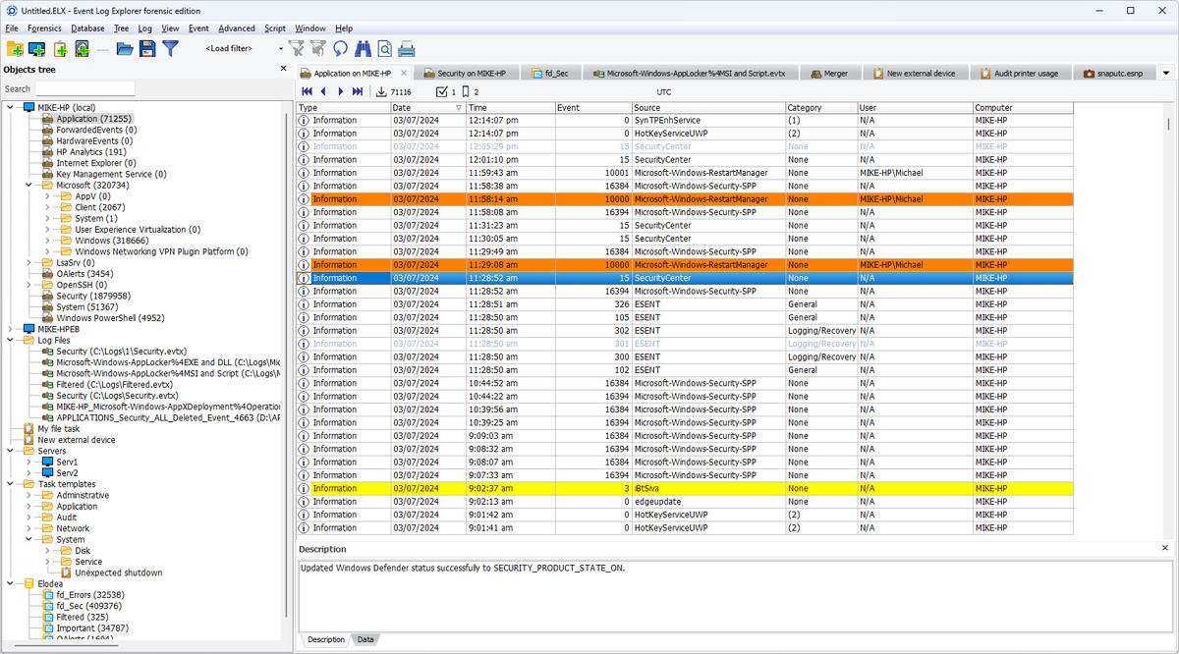1179x654 pixels.
Task: Switch to the Merger tab
Action: [x=832, y=72]
